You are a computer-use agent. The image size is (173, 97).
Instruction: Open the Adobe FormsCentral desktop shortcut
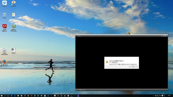click(x=5, y=51)
